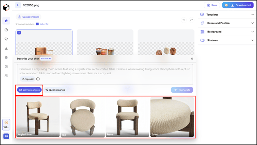The width and height of the screenshot is (257, 145).
Task: Click the Save button
Action: tap(212, 5)
